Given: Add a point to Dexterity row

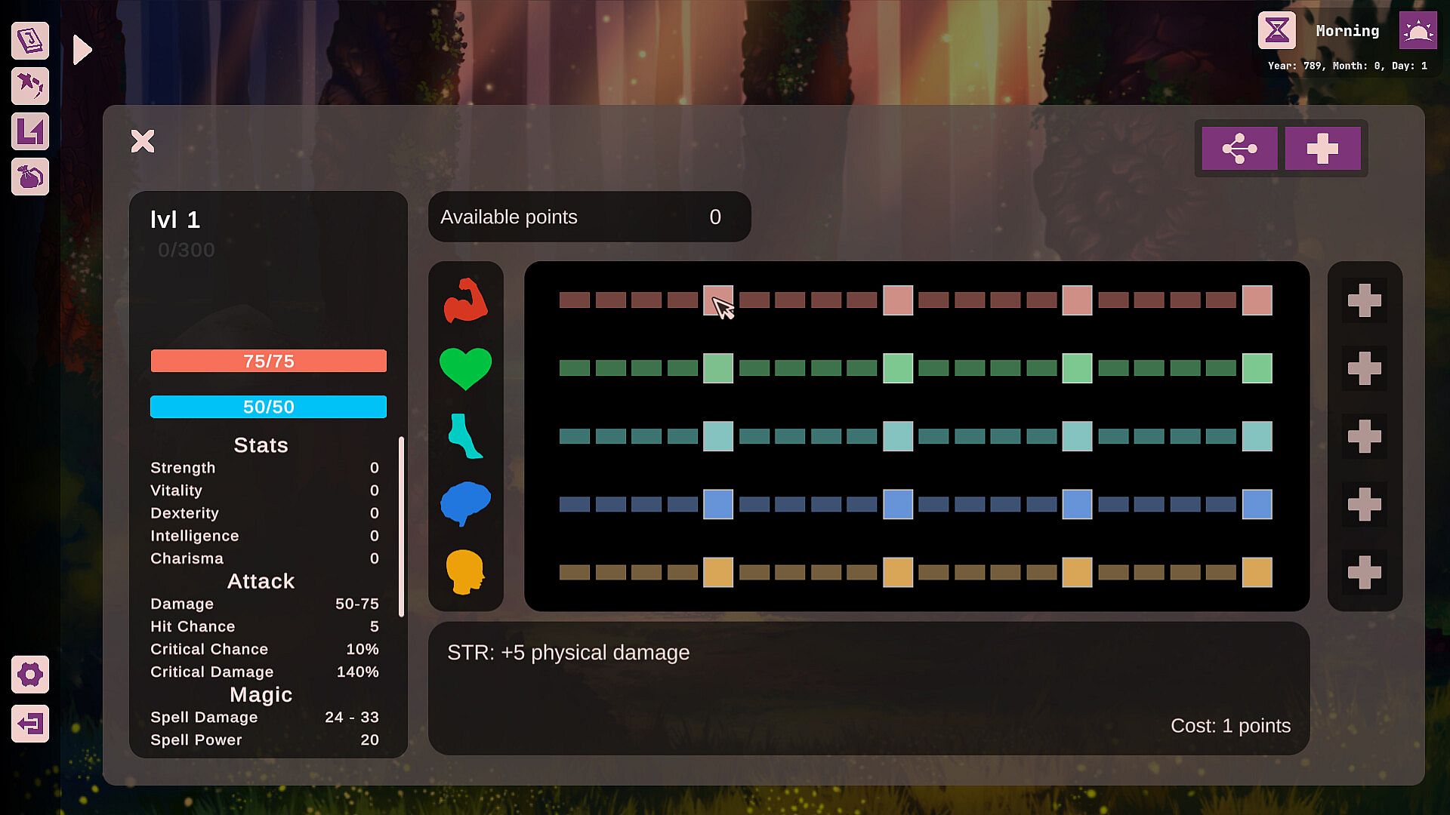Looking at the screenshot, I should coord(1364,436).
